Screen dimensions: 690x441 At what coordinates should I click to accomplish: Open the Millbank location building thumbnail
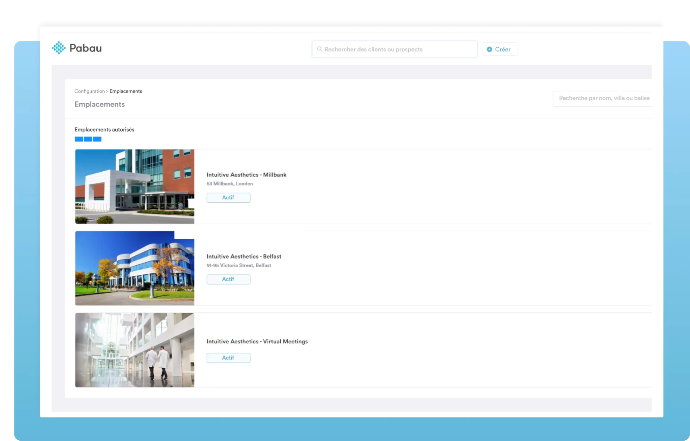tap(135, 186)
